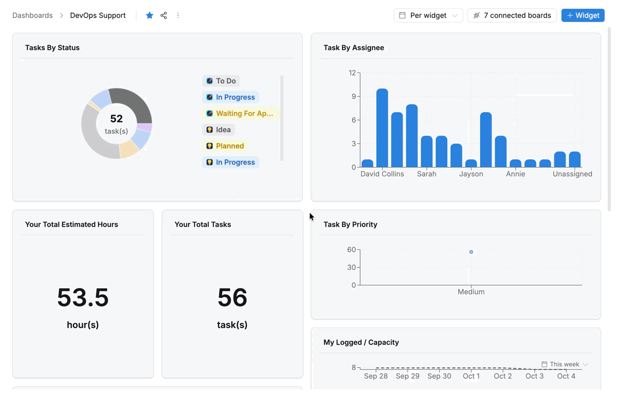This screenshot has height=396, width=617.
Task: Select the To Do legend item
Action: click(221, 81)
